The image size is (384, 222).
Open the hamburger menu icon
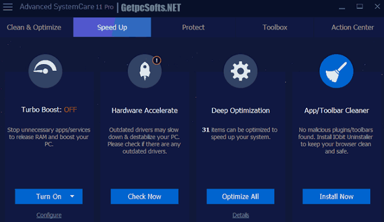click(8, 7)
